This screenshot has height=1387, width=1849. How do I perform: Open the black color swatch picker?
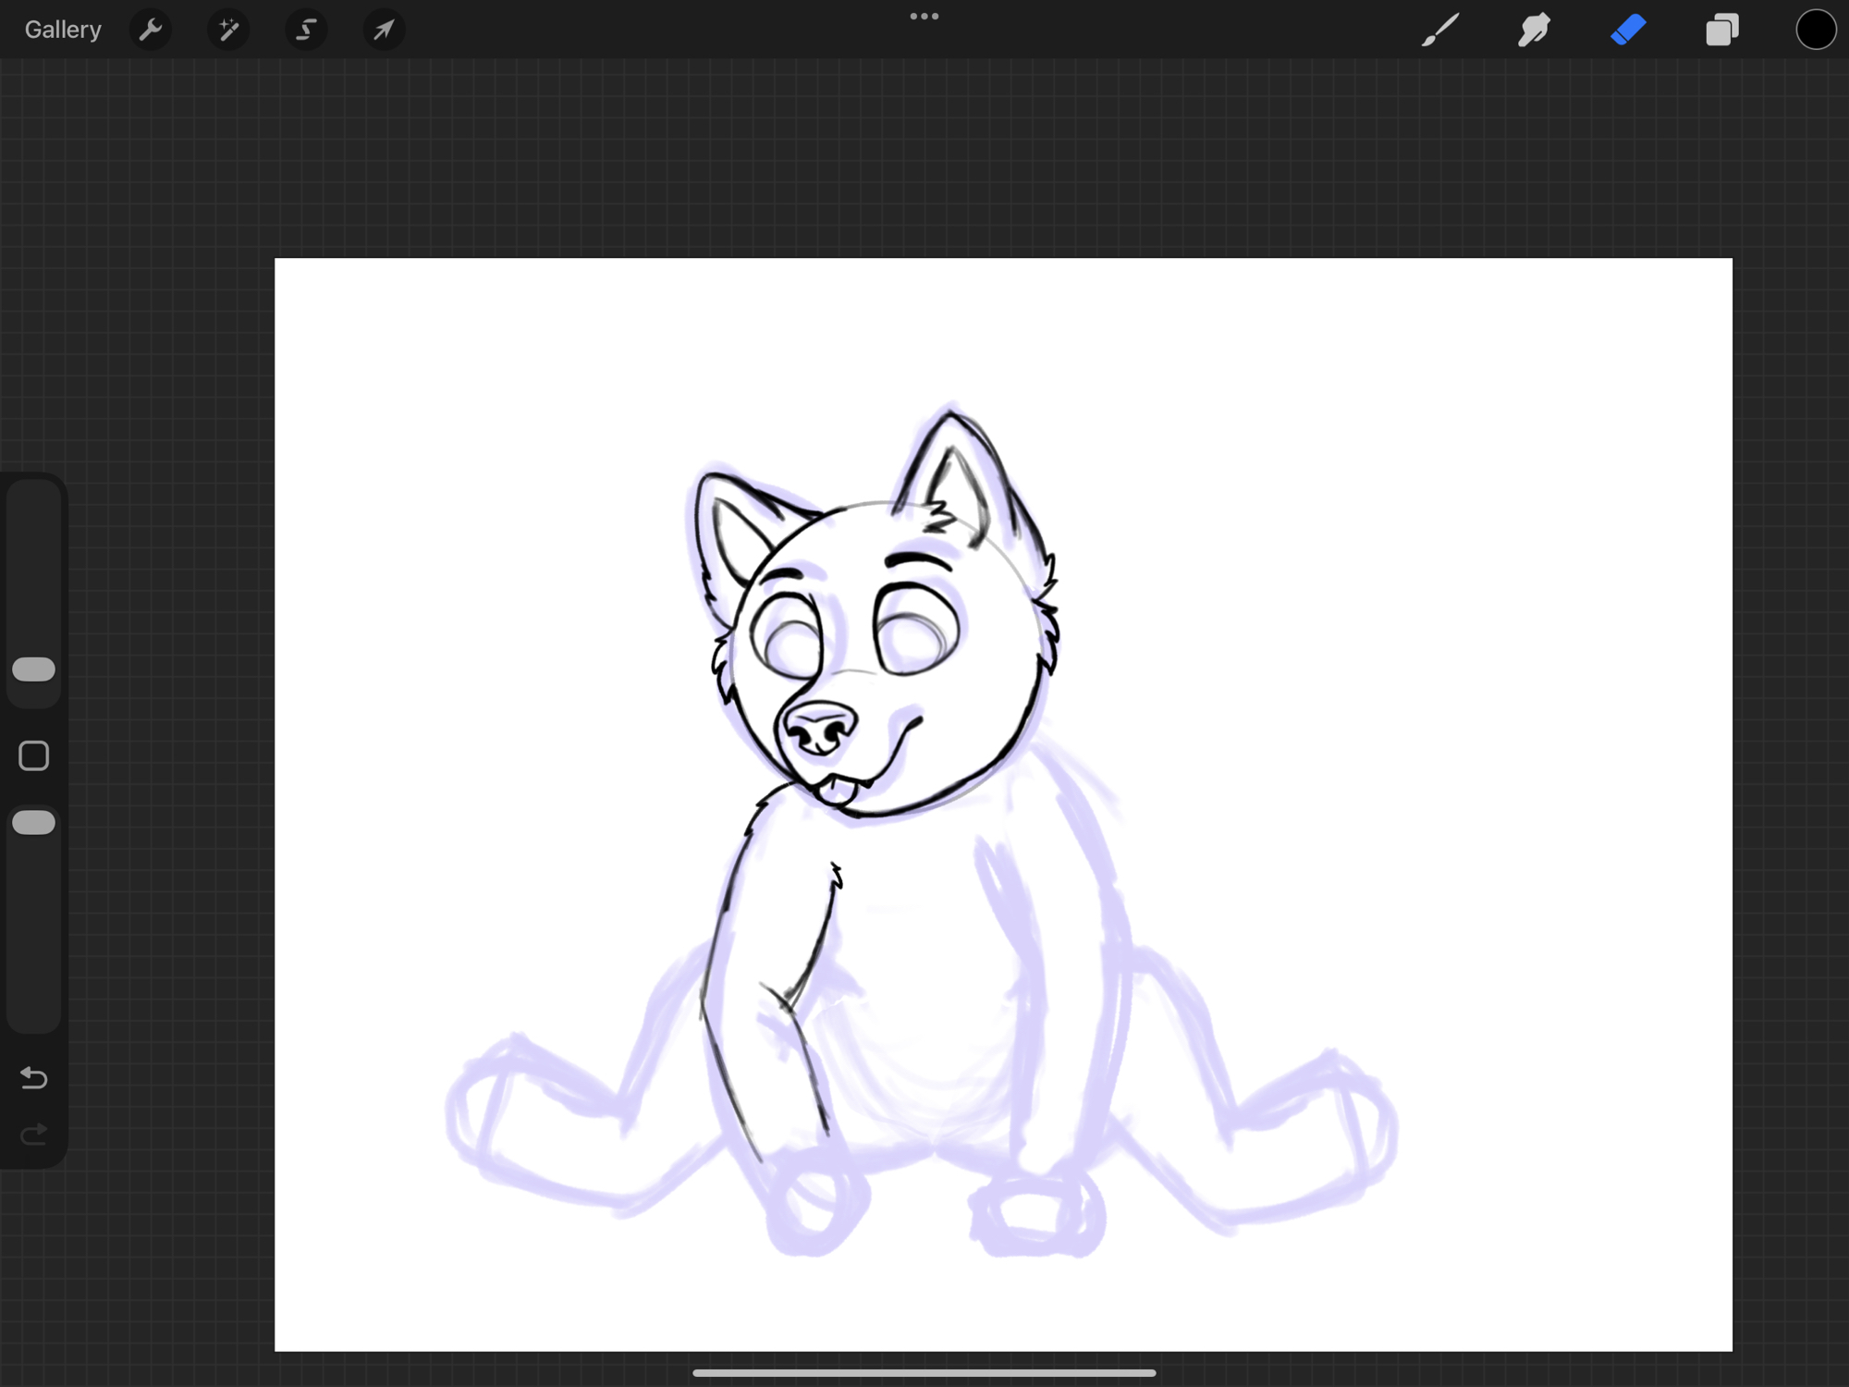pyautogui.click(x=1816, y=30)
